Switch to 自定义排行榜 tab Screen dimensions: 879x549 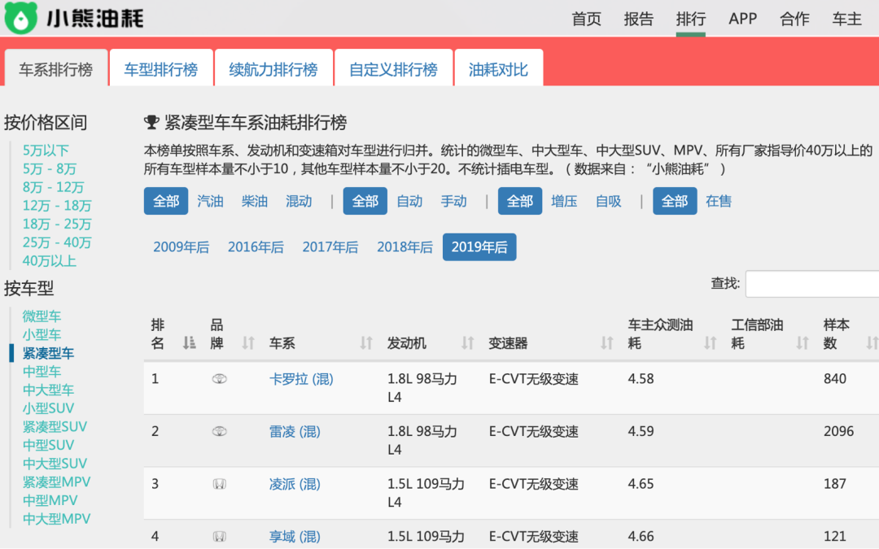pos(394,69)
